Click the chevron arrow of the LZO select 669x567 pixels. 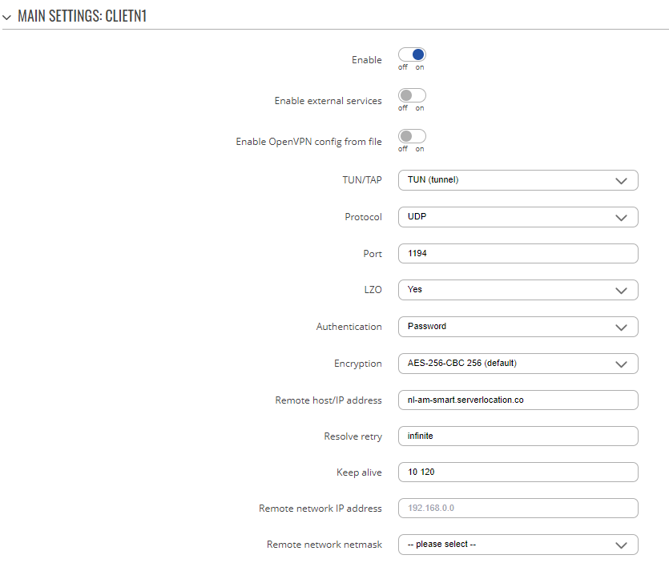(621, 291)
